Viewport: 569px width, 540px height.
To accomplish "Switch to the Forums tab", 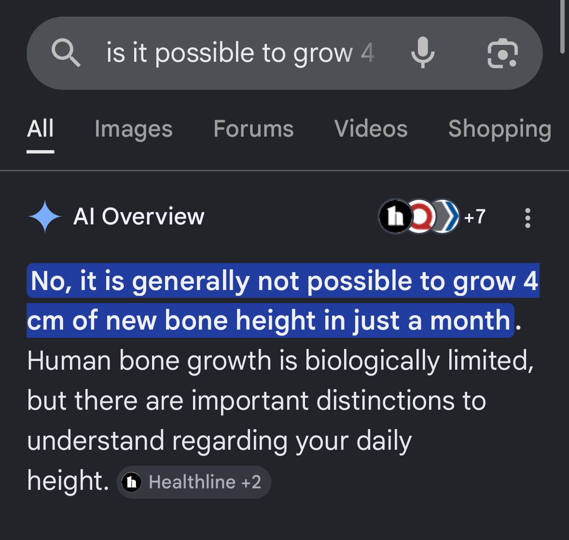I will pyautogui.click(x=254, y=129).
